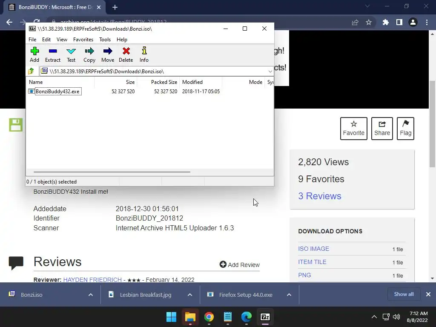Viewport: 436px width, 327px height.
Task: Expand the 7-Zip address path dropdown
Action: pyautogui.click(x=270, y=72)
